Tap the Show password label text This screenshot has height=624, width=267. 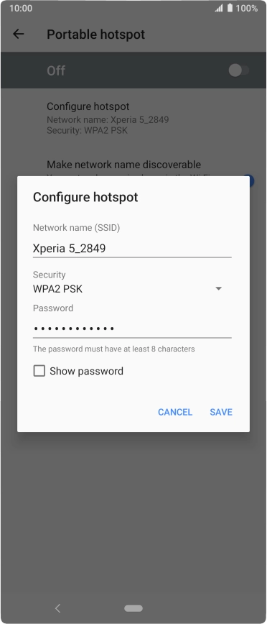(86, 371)
